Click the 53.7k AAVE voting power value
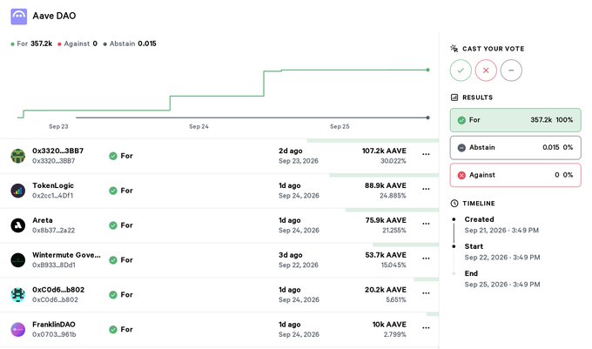 point(386,255)
